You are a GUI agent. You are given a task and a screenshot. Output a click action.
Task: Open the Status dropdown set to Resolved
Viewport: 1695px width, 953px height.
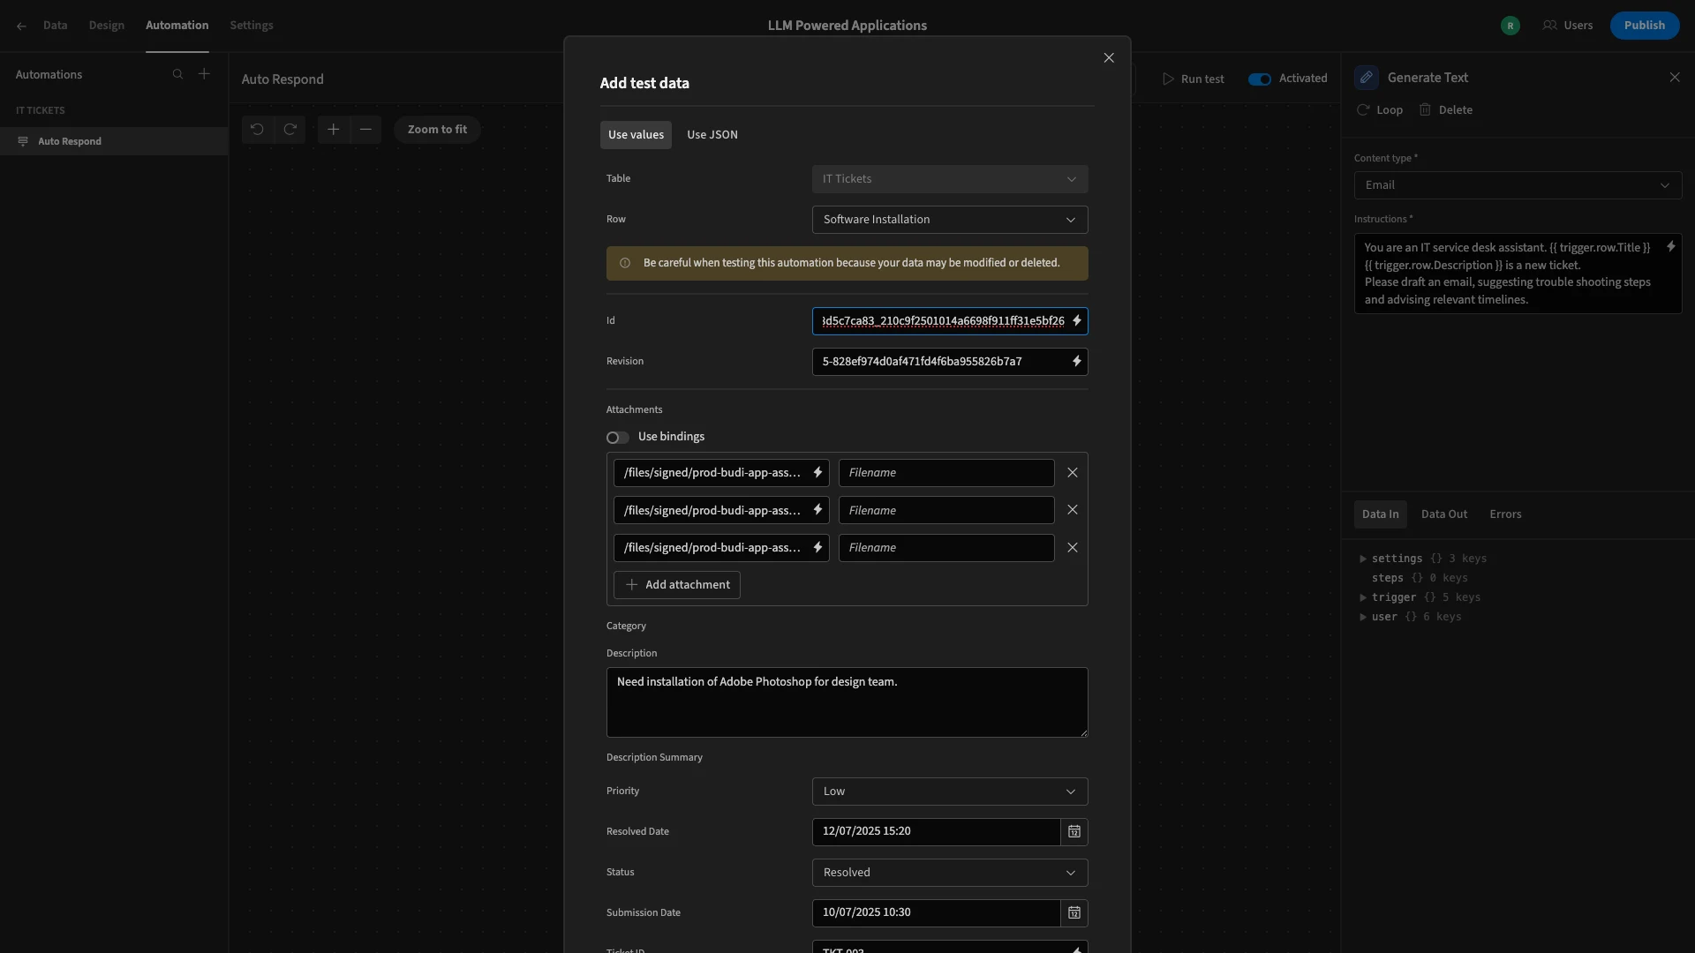pyautogui.click(x=950, y=873)
